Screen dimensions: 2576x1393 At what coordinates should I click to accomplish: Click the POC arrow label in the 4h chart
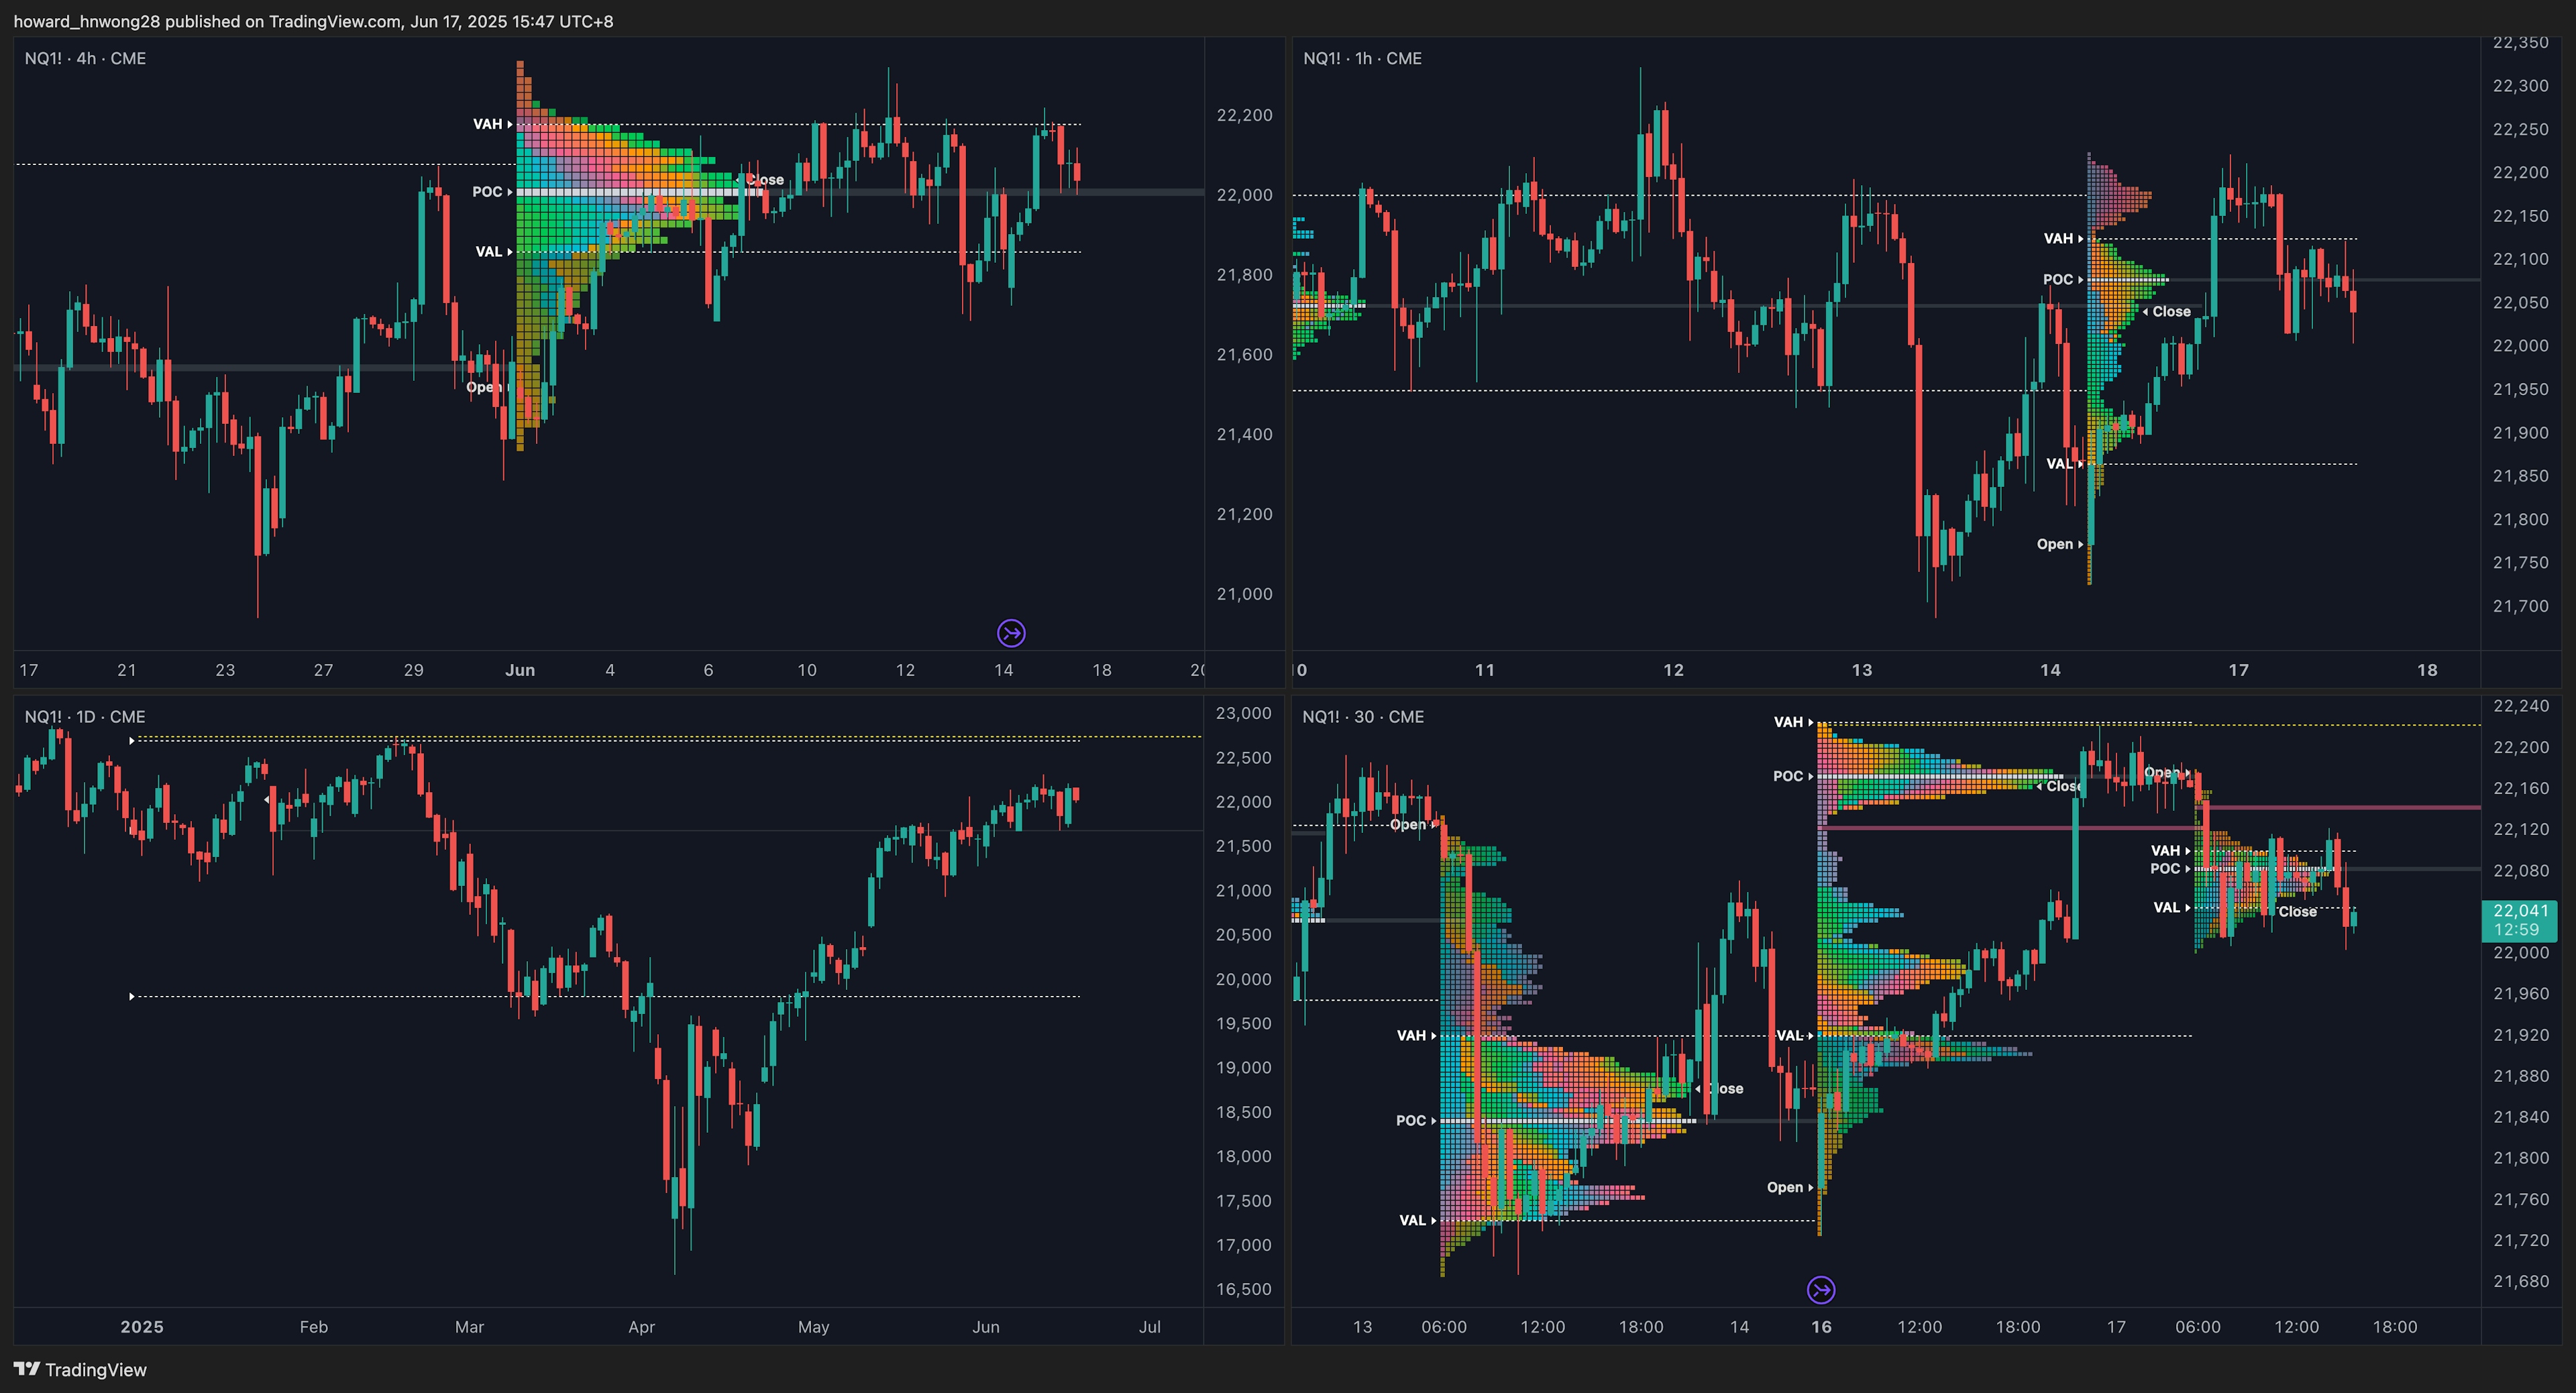pyautogui.click(x=491, y=192)
